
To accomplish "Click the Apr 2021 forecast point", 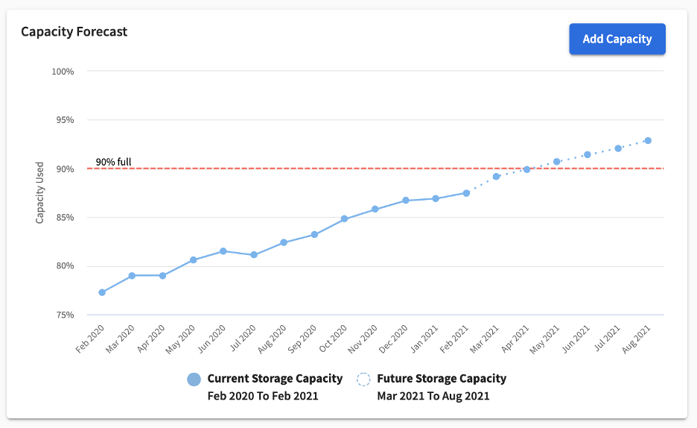I will pos(526,169).
